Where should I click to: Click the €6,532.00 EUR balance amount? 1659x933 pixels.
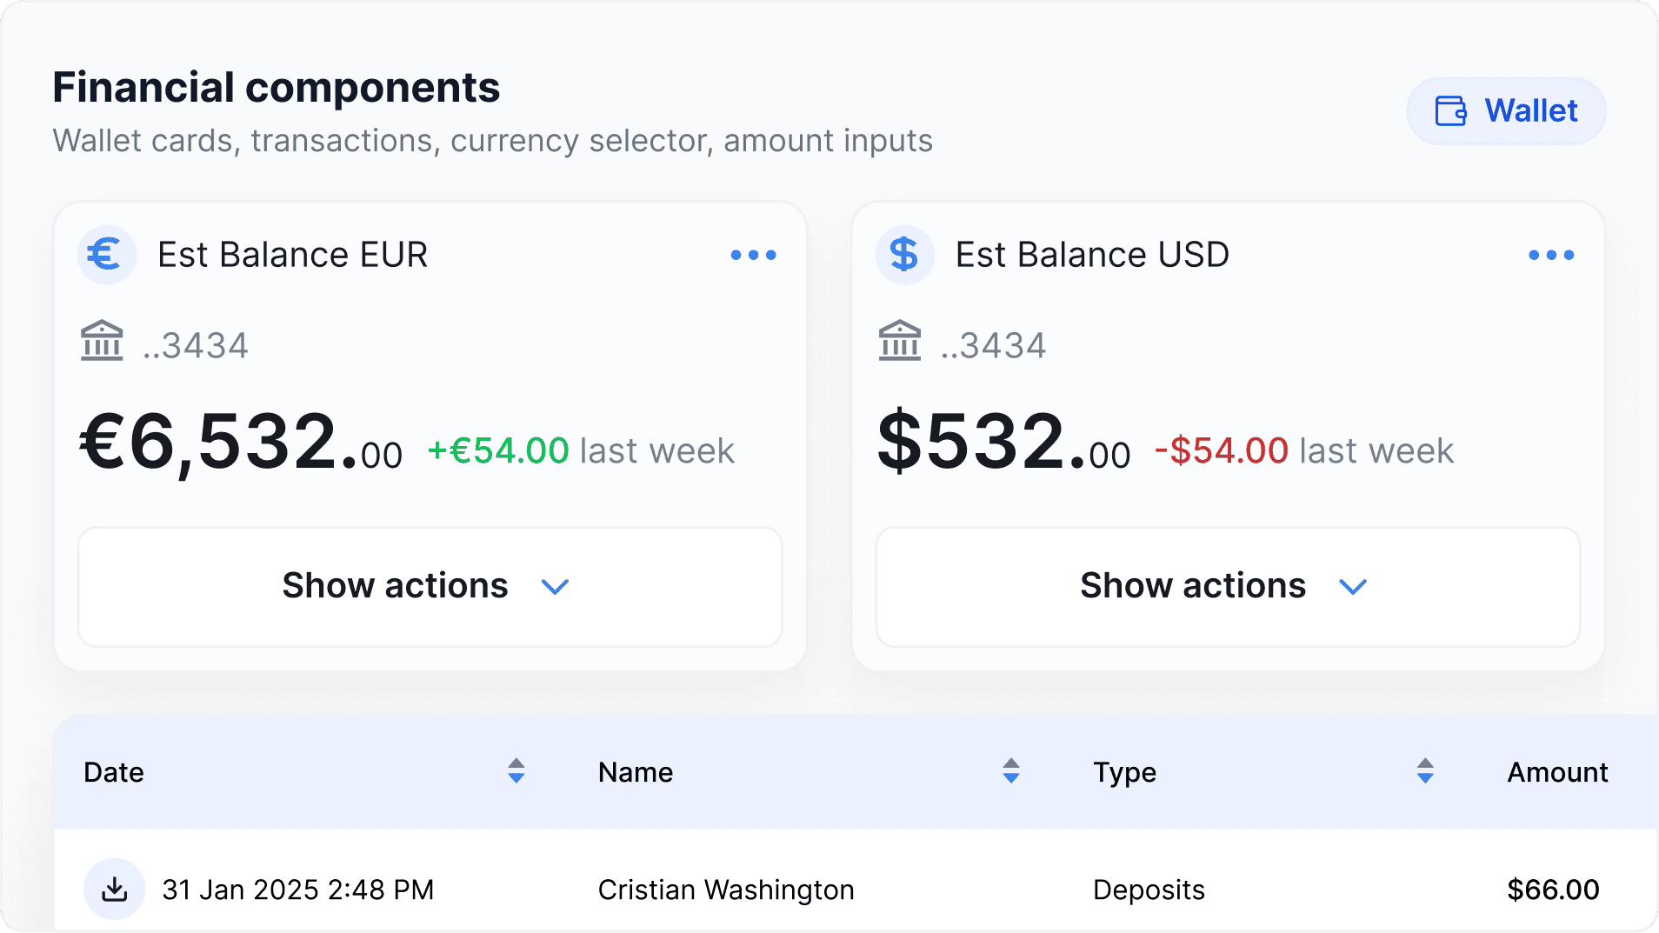241,442
